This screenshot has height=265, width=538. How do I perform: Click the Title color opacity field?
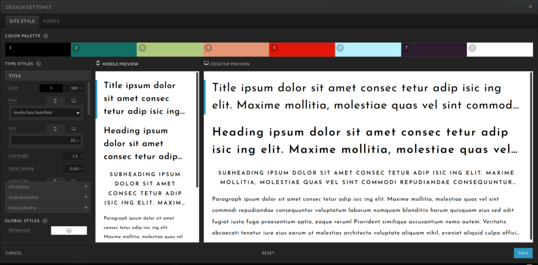point(73,88)
